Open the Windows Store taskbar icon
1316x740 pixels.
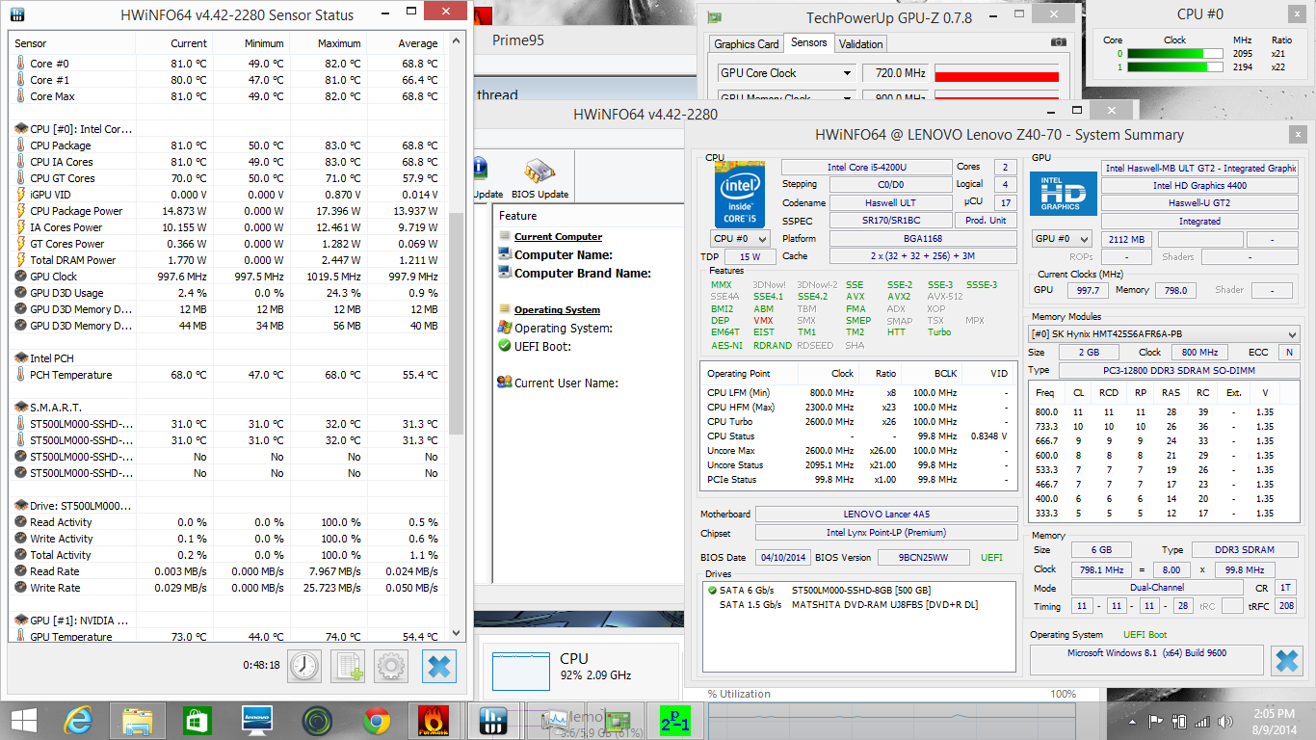pos(197,721)
